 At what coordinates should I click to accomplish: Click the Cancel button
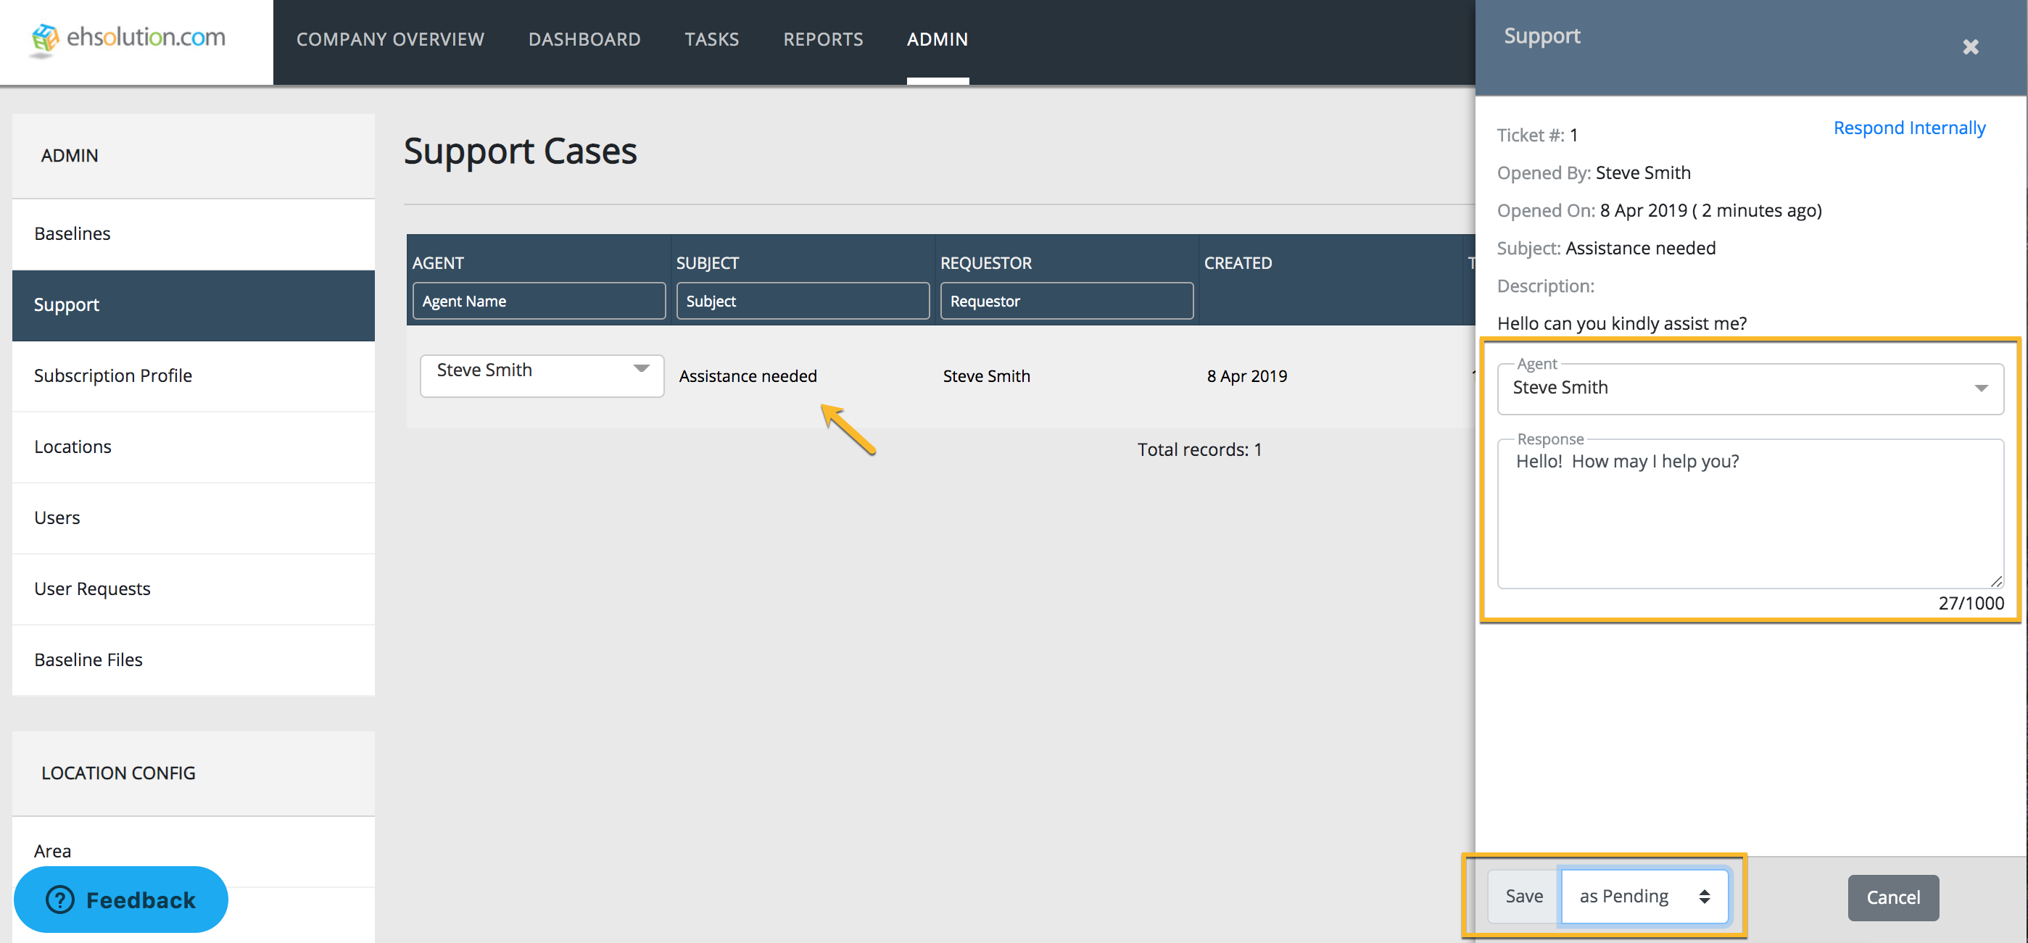[1892, 897]
